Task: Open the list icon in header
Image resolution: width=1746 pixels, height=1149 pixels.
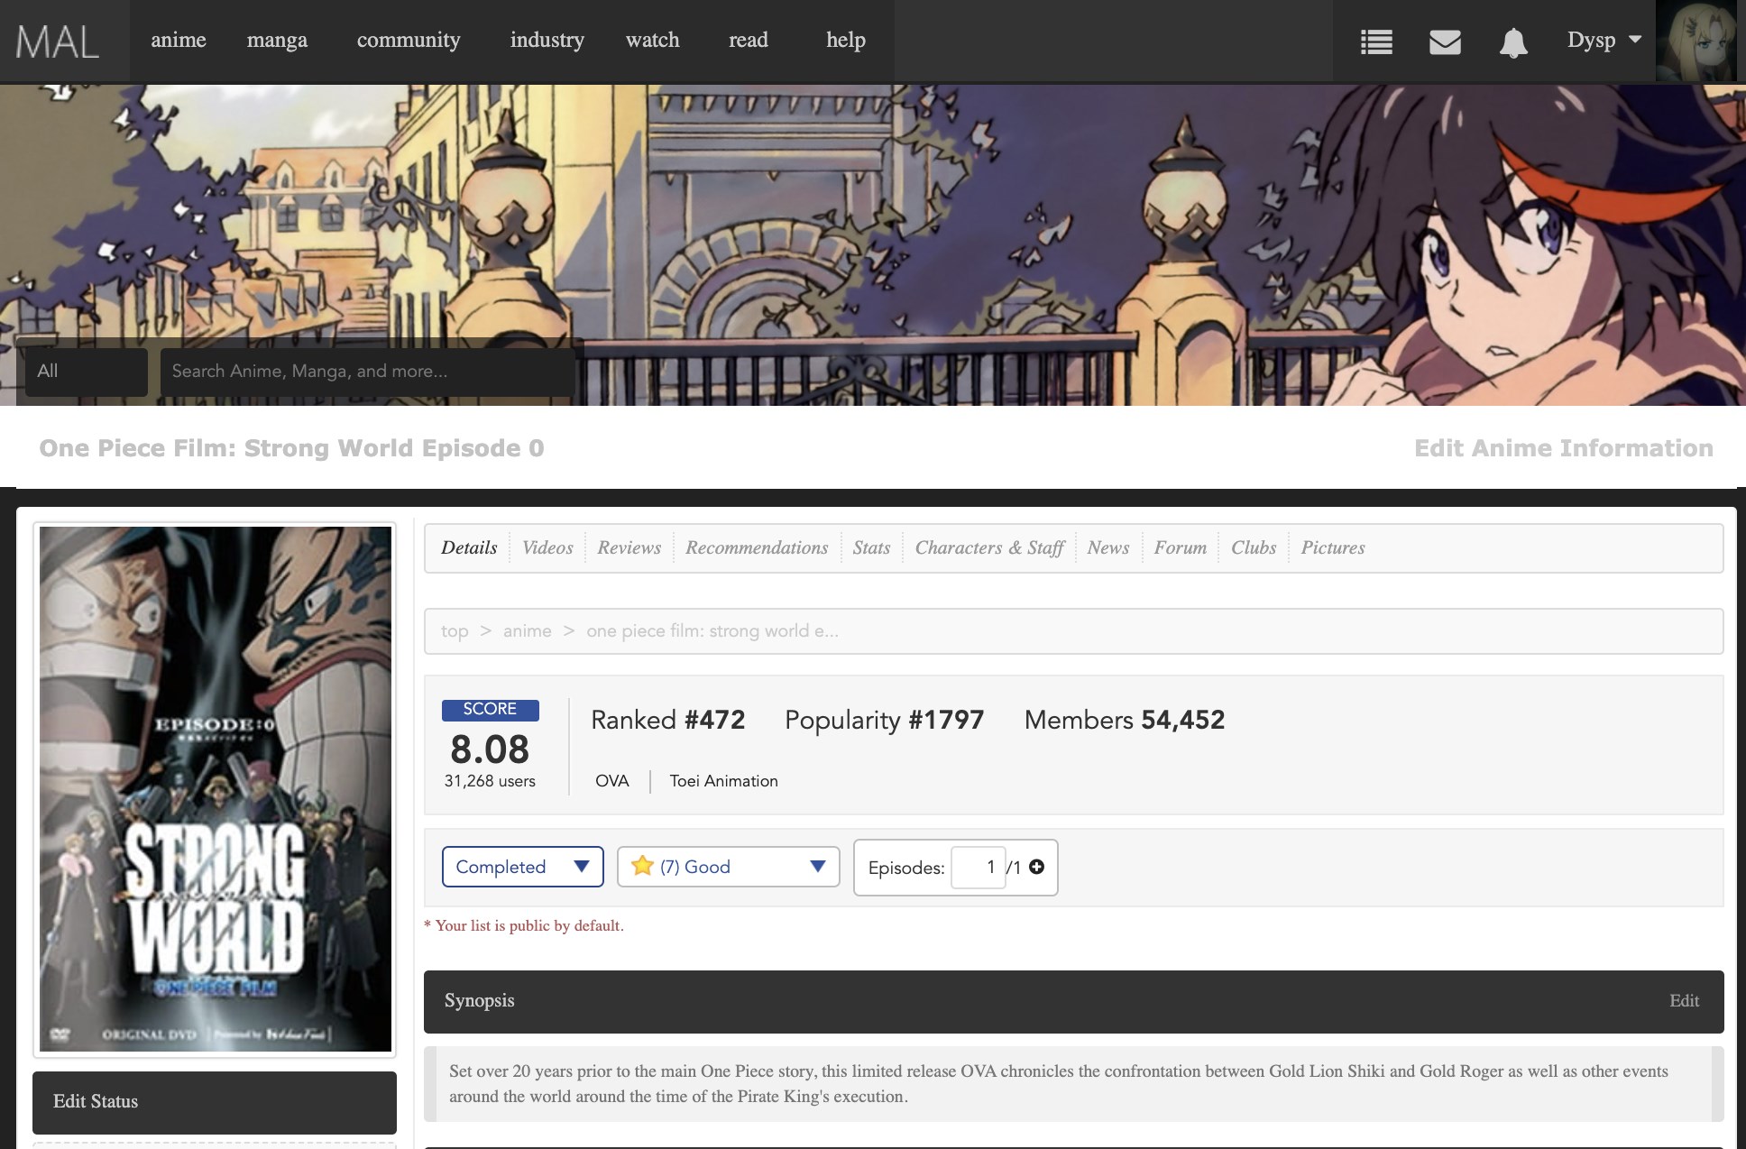Action: (x=1376, y=41)
